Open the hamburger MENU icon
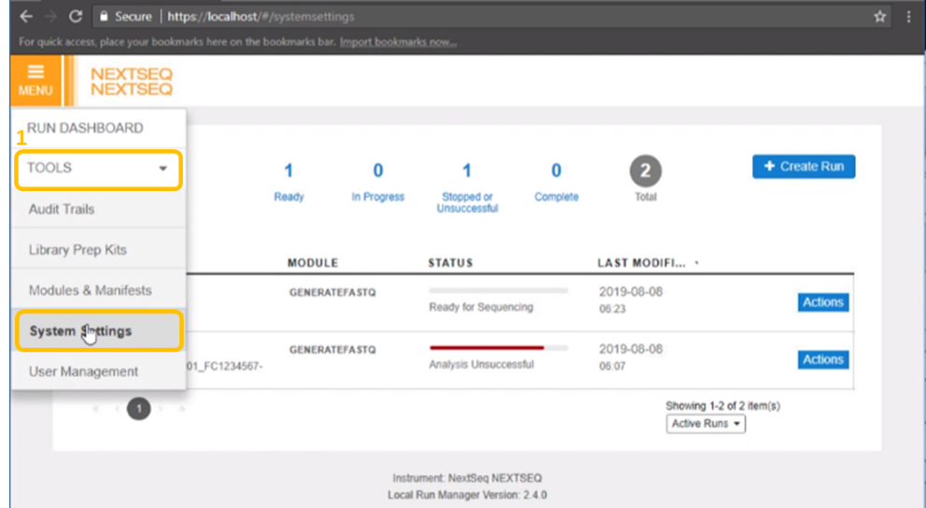This screenshot has height=508, width=926. pos(35,79)
